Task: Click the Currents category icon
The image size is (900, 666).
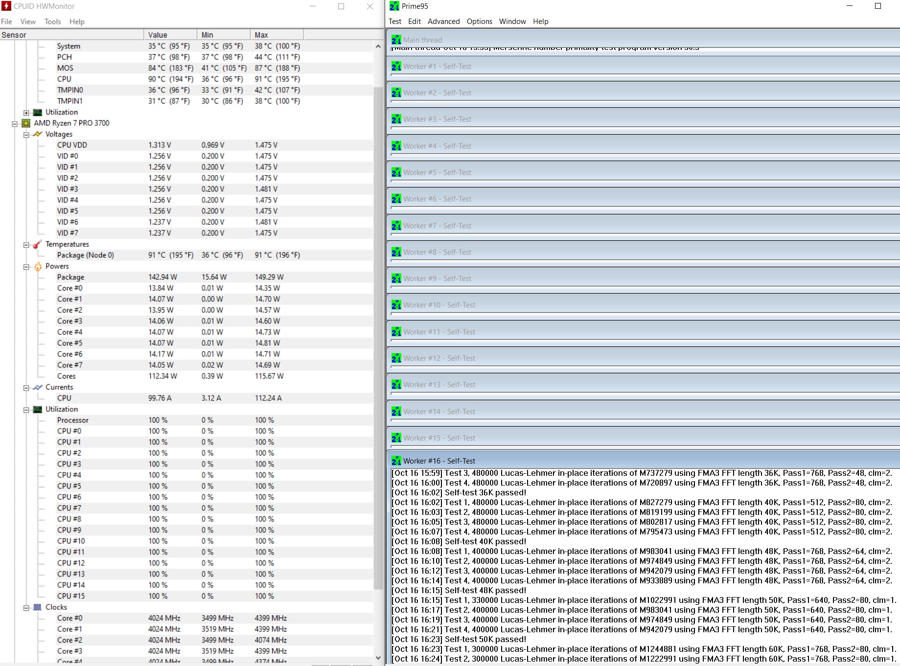Action: coord(38,387)
